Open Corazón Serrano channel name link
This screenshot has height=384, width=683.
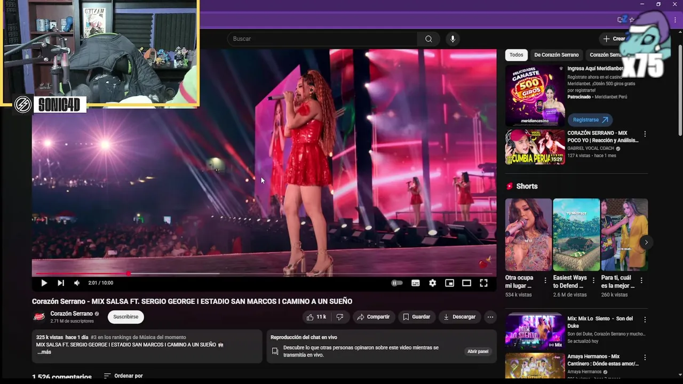coord(72,314)
